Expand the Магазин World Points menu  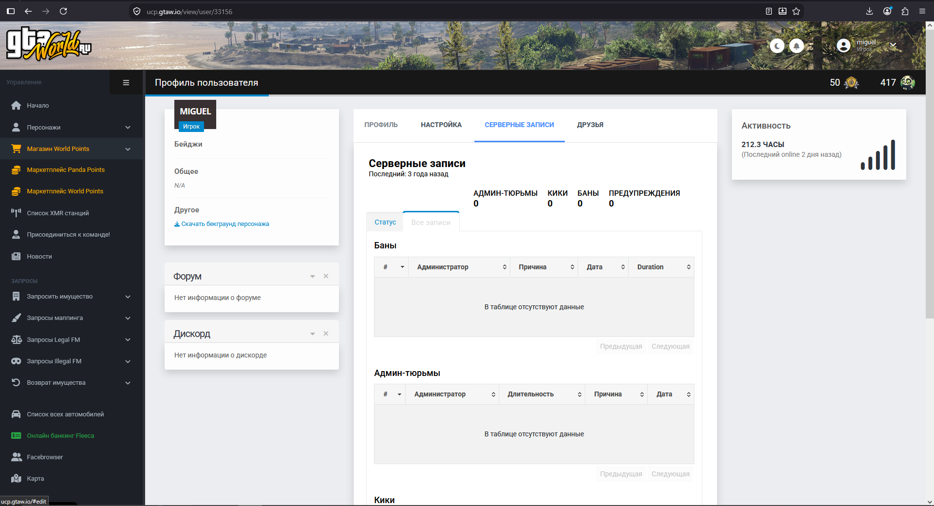click(x=72, y=149)
